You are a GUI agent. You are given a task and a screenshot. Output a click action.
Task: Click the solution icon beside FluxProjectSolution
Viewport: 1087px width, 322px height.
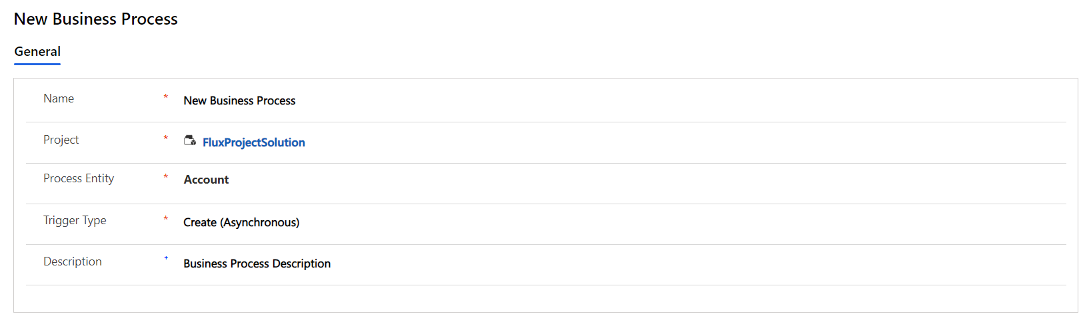coord(190,140)
